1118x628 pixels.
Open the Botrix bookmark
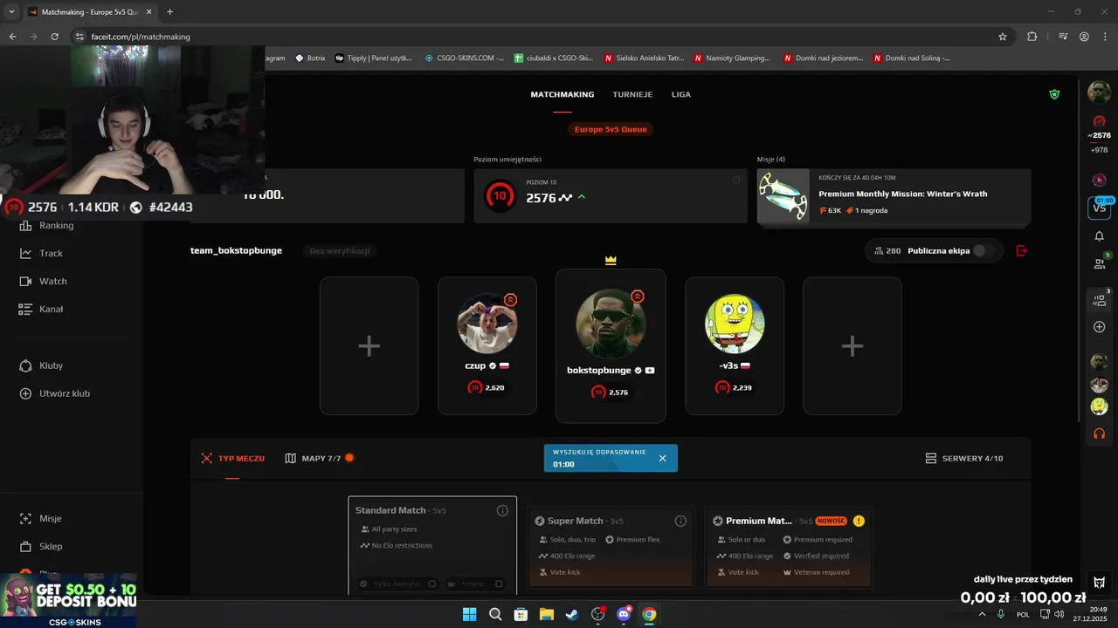pos(311,58)
